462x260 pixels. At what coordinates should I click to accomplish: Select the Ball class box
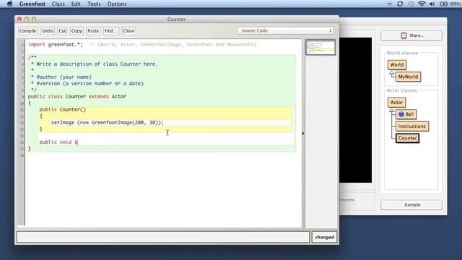point(406,114)
